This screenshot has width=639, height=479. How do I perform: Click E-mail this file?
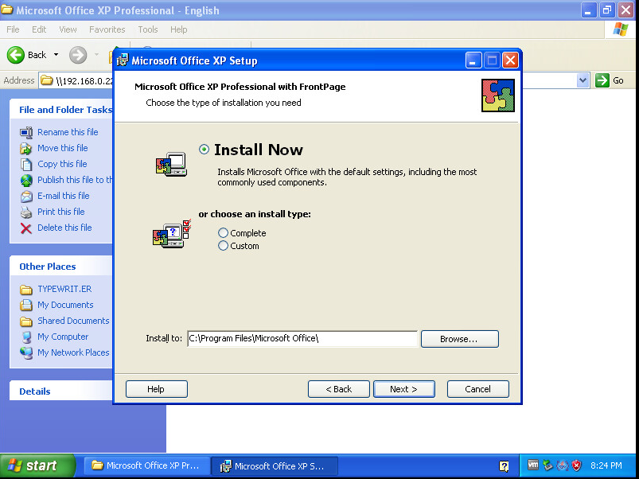coord(63,196)
